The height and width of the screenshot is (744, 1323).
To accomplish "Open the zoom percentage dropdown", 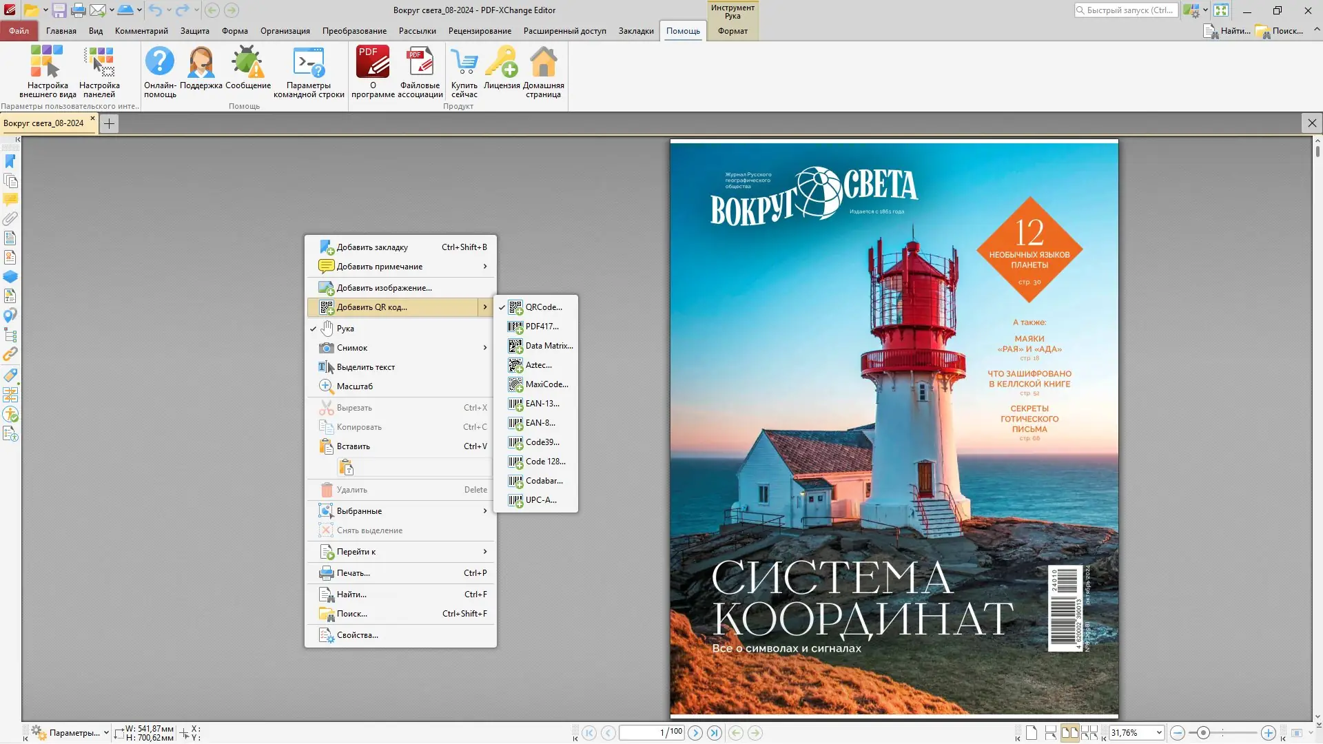I will click(x=1159, y=733).
